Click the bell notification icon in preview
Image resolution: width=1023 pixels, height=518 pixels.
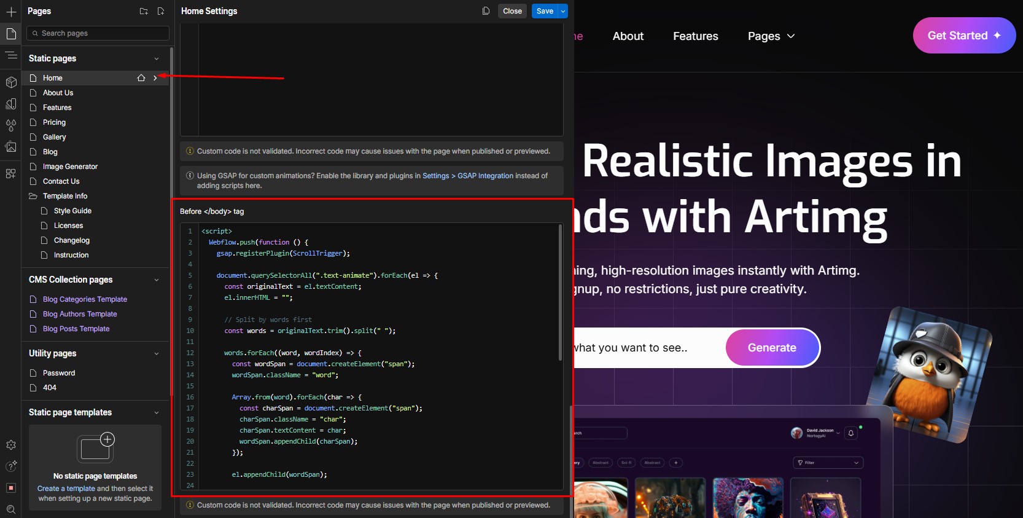(851, 433)
